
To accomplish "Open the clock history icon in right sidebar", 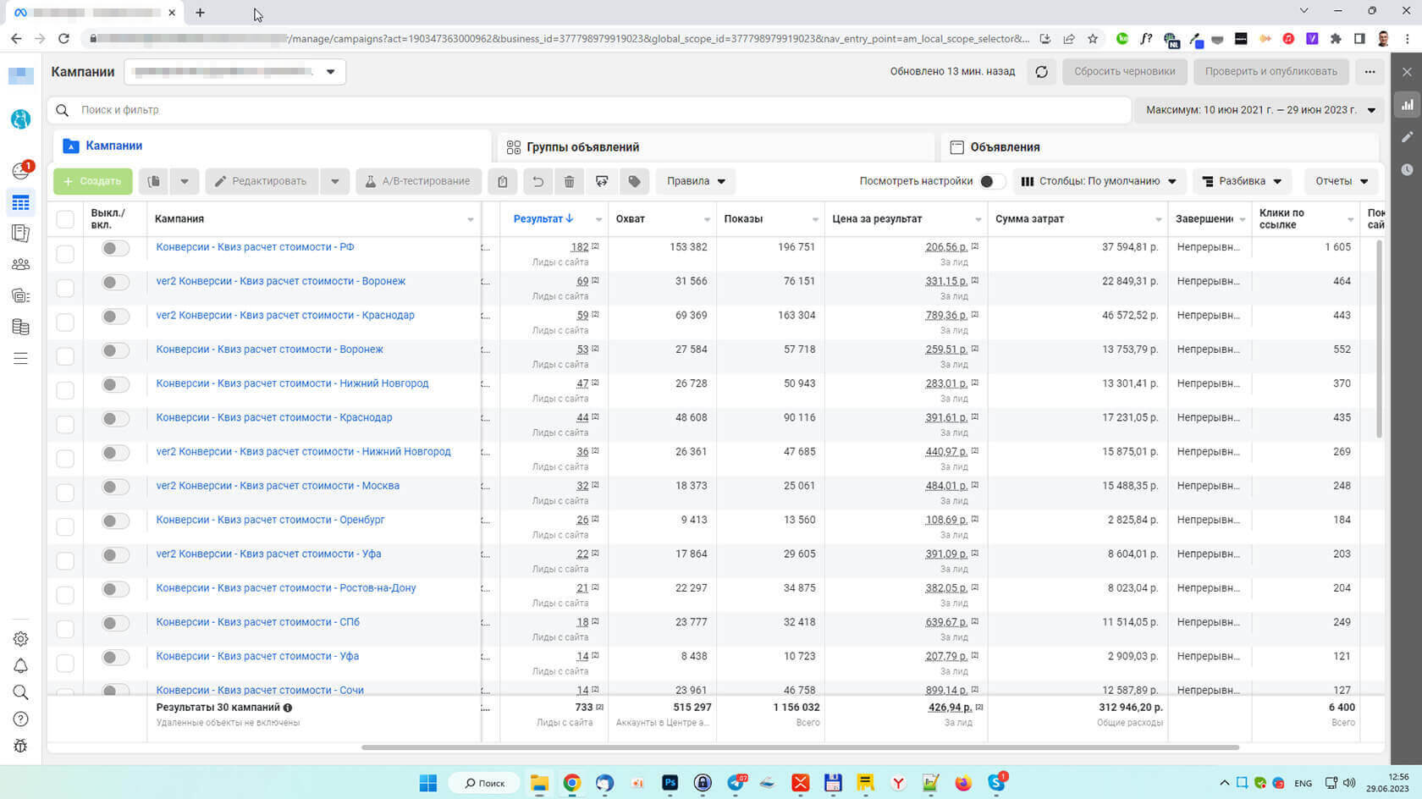I will point(1407,169).
